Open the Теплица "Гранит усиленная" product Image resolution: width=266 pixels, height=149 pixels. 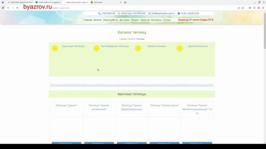coord(99,107)
